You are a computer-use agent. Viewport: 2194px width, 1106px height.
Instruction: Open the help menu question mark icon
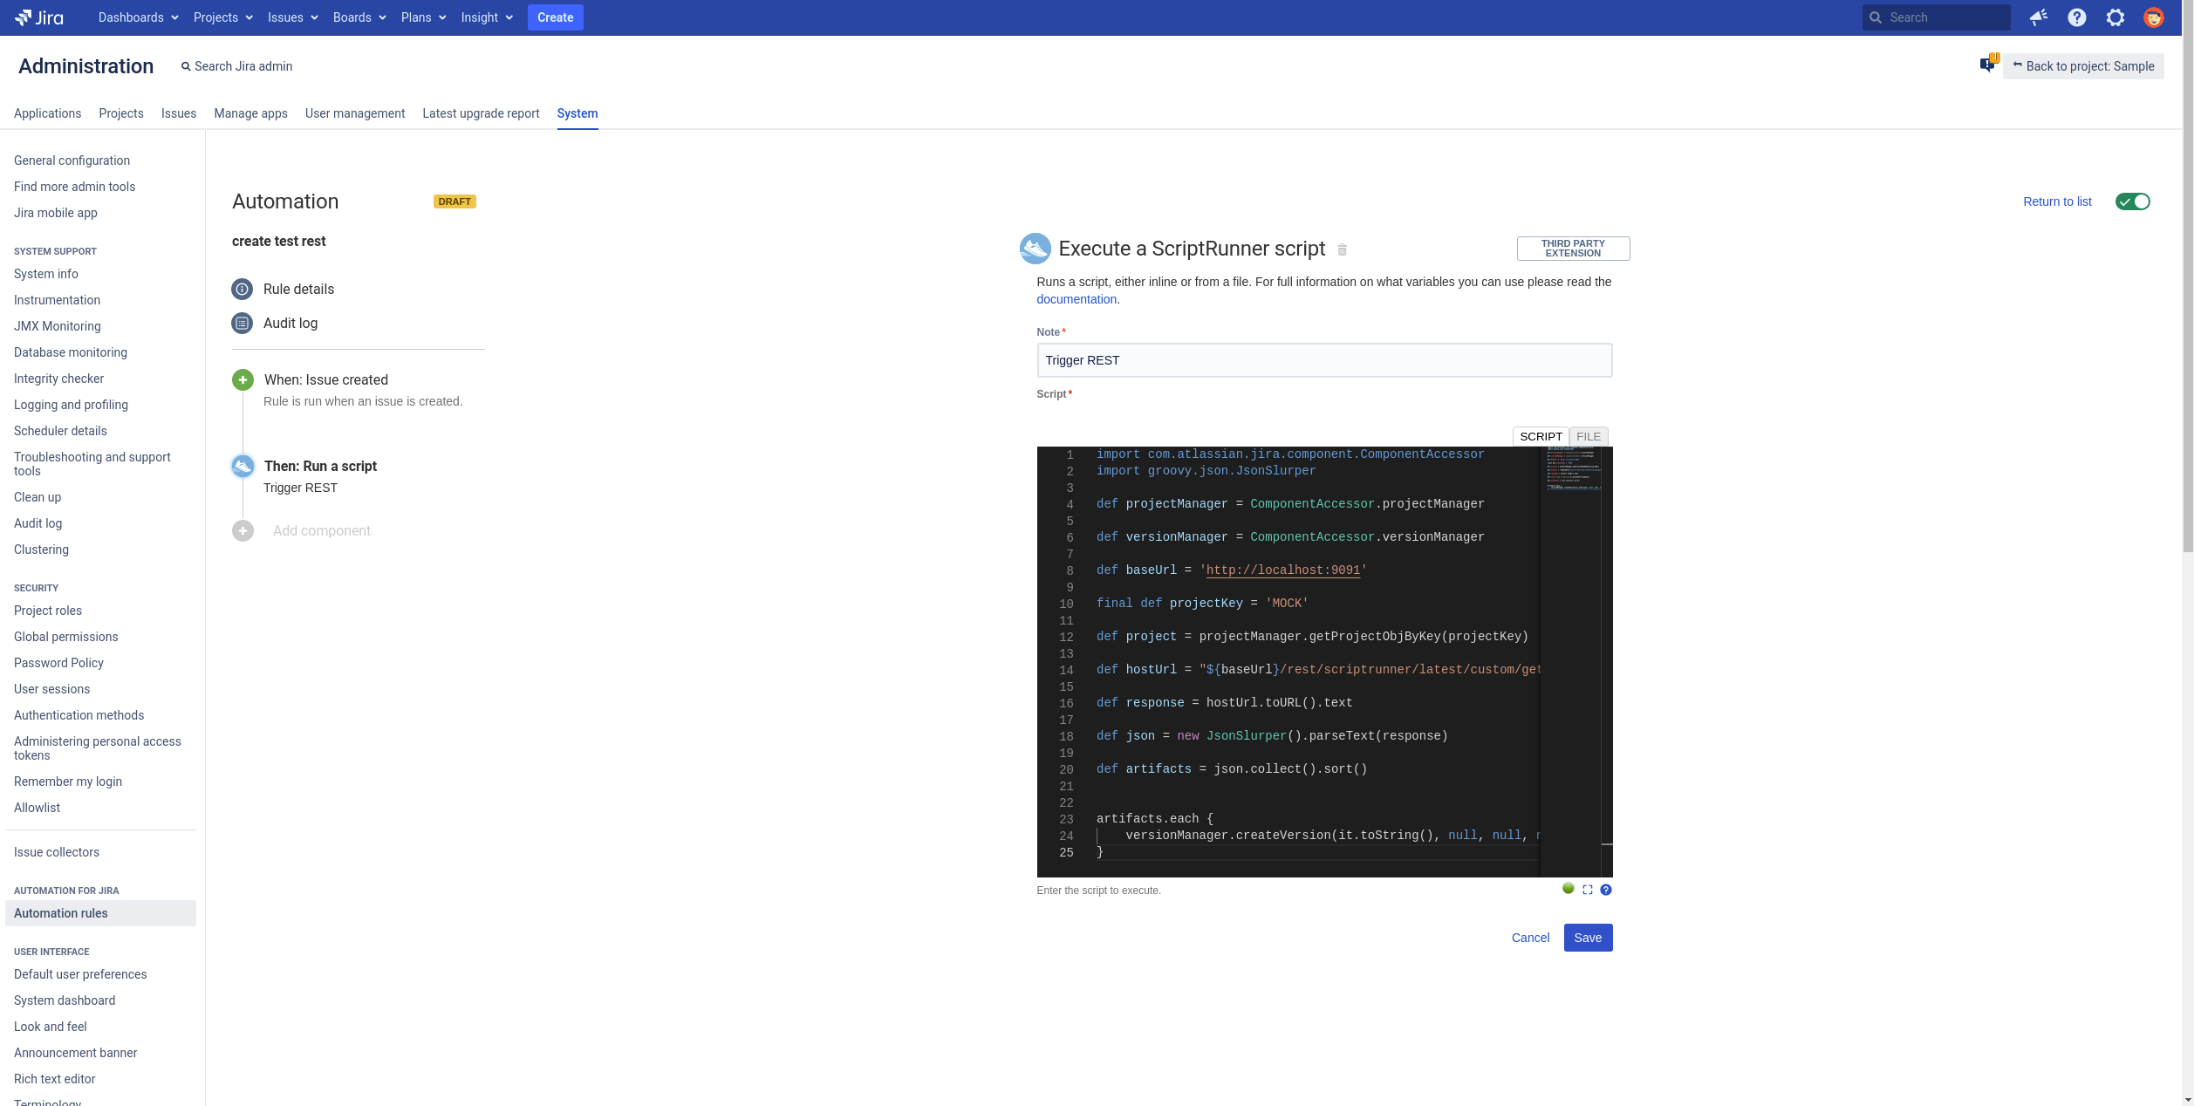click(2077, 17)
